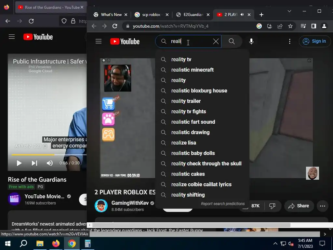Choose suggestion "realistic drawing"
Image resolution: width=333 pixels, height=250 pixels.
(x=202, y=132)
